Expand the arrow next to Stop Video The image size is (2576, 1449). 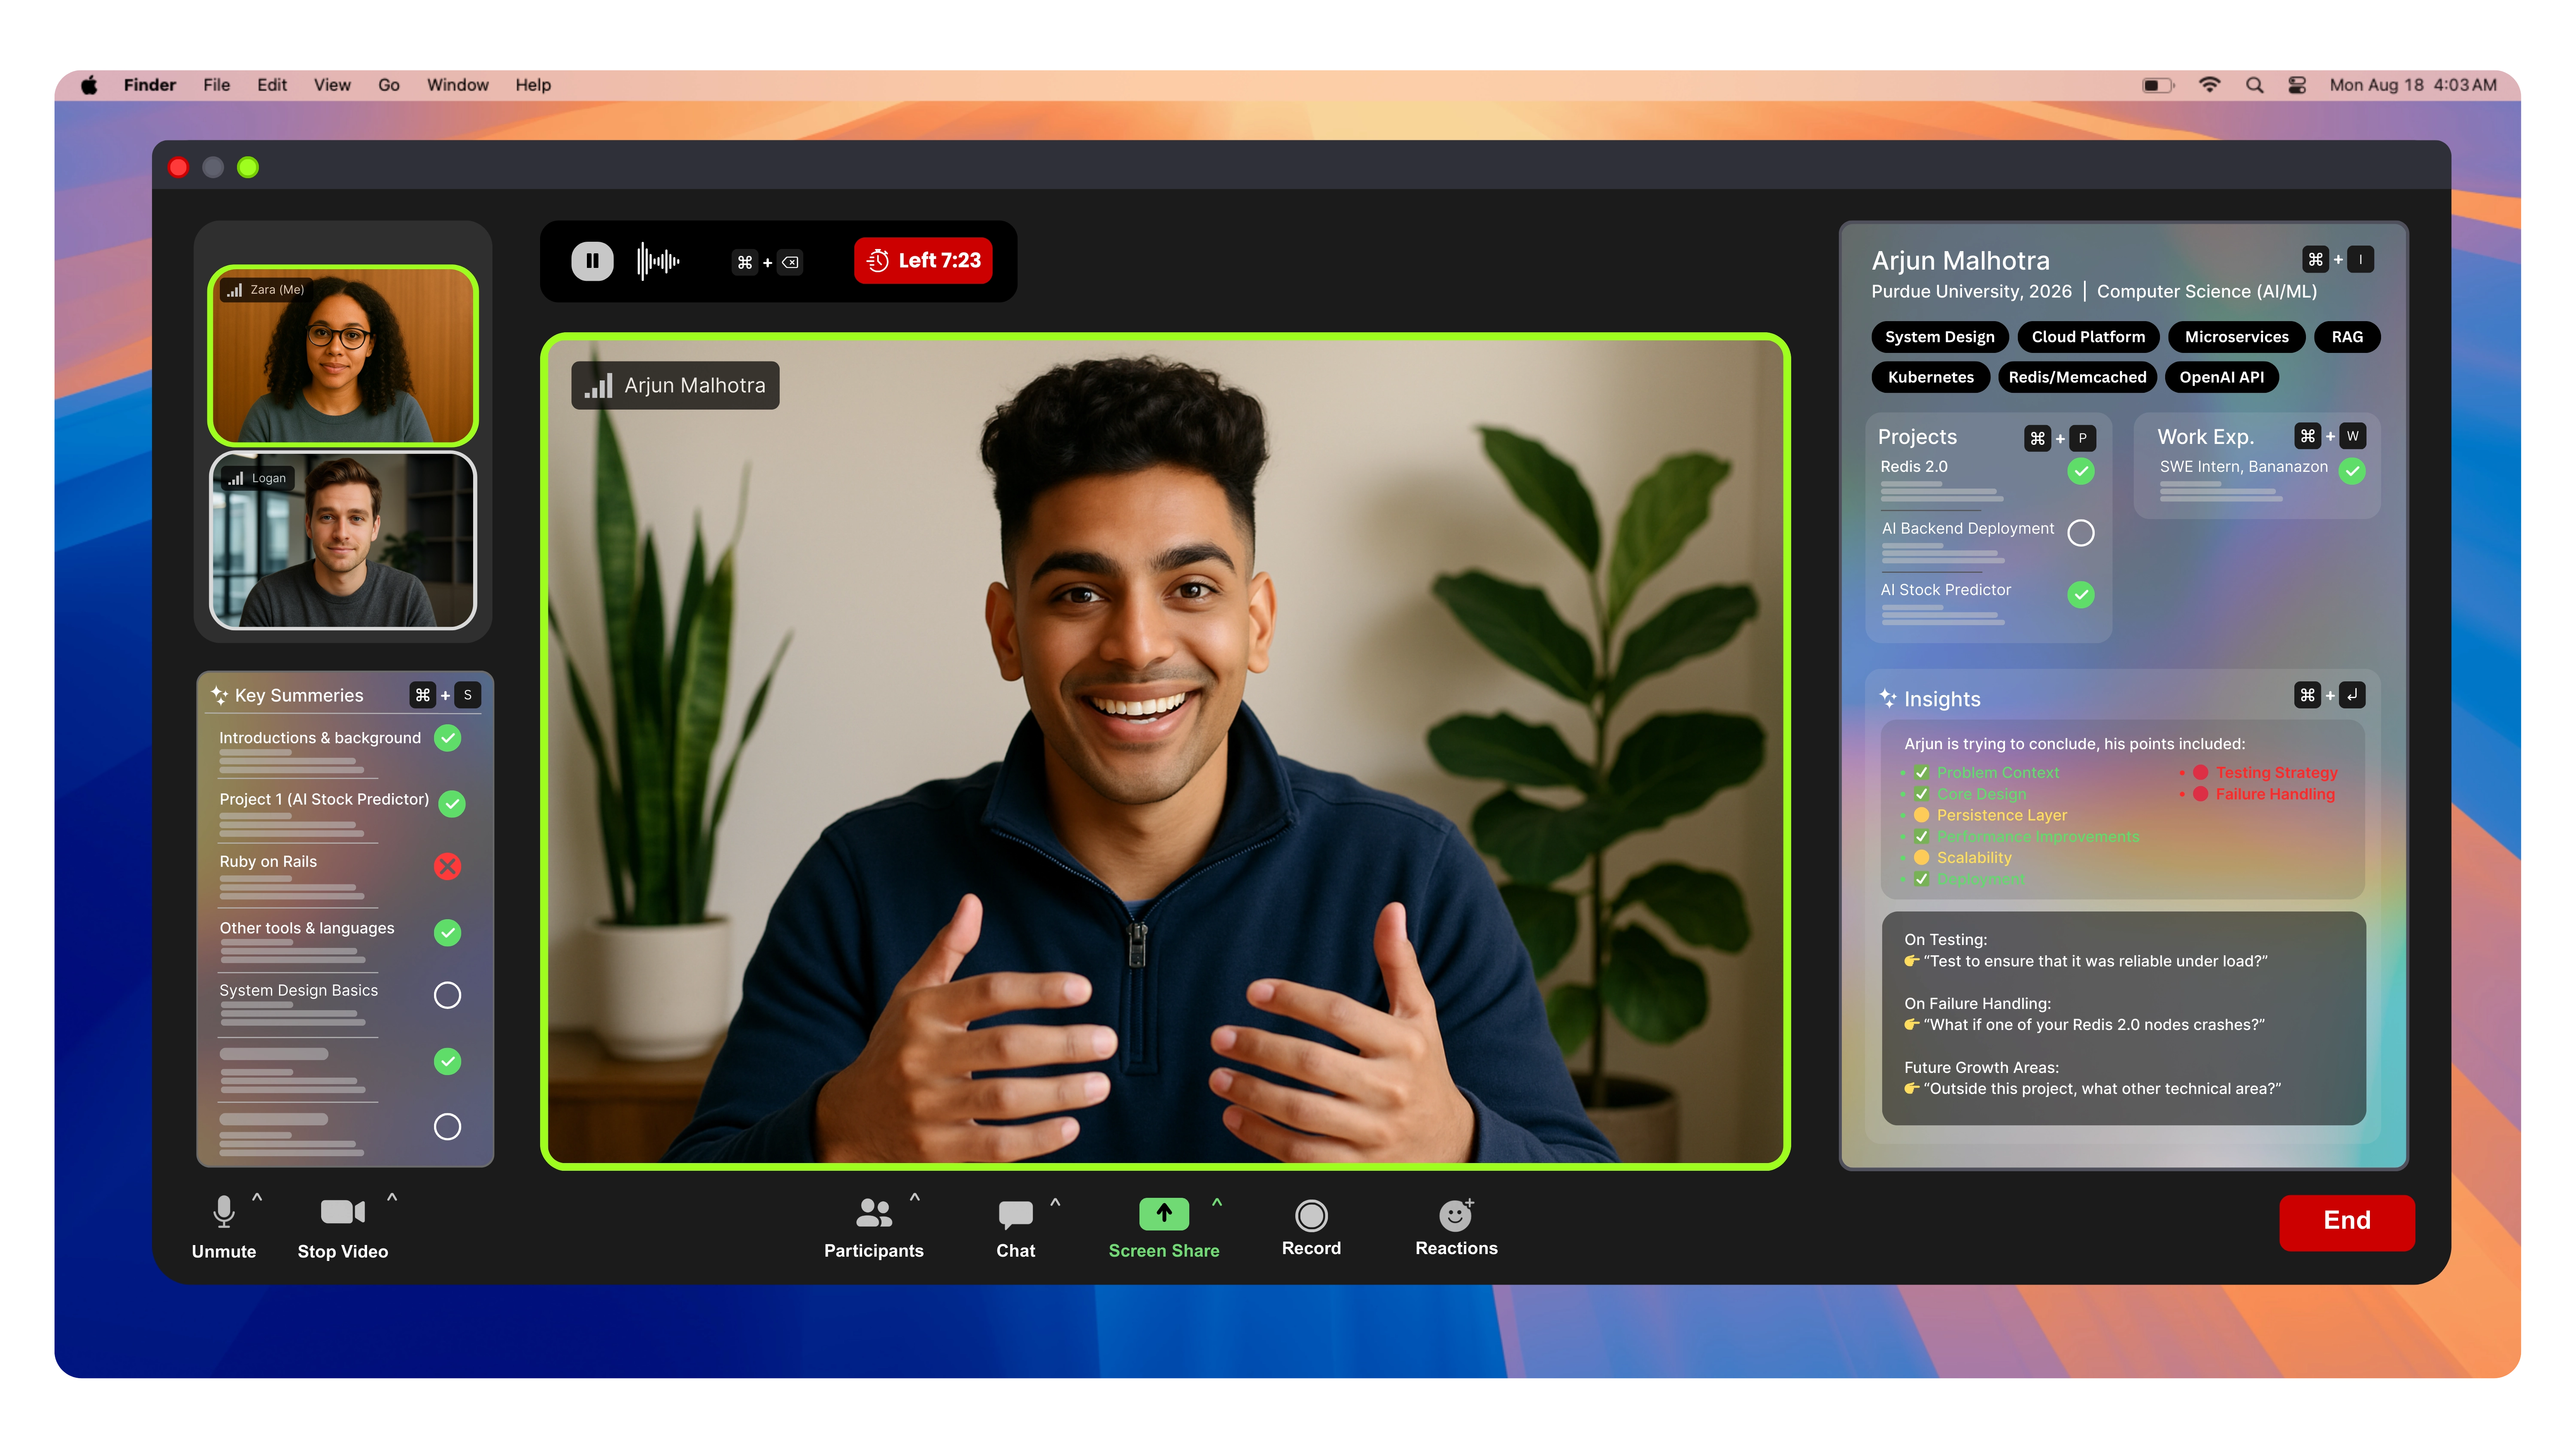pos(392,1197)
